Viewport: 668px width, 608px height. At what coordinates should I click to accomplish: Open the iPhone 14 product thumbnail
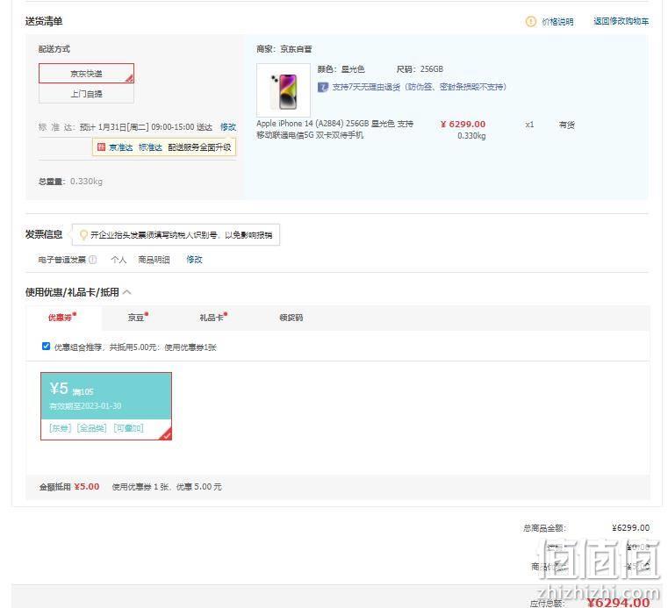(284, 89)
